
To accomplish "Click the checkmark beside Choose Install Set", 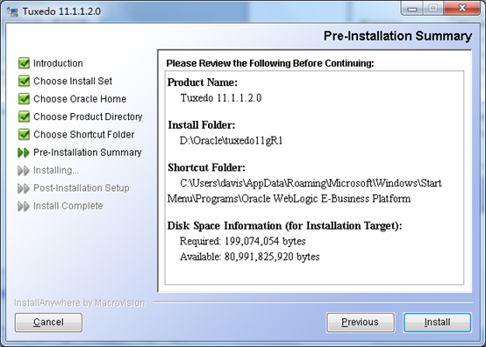I will tap(24, 81).
